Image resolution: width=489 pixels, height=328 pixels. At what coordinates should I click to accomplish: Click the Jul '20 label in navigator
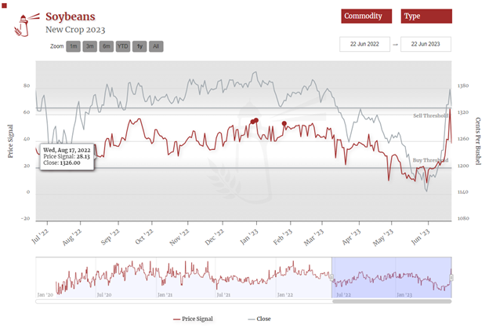(104, 295)
